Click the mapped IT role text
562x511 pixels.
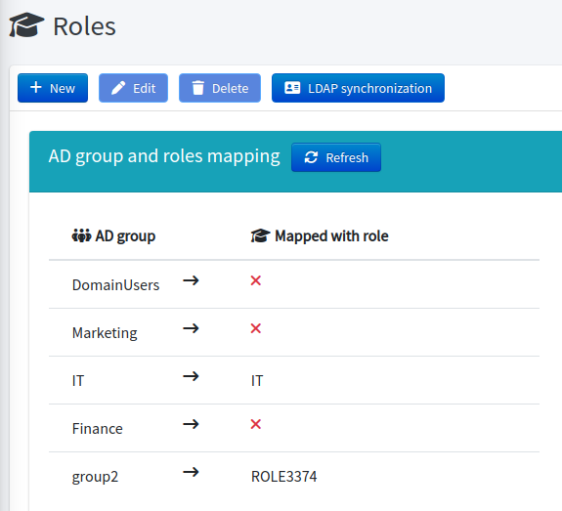[257, 381]
